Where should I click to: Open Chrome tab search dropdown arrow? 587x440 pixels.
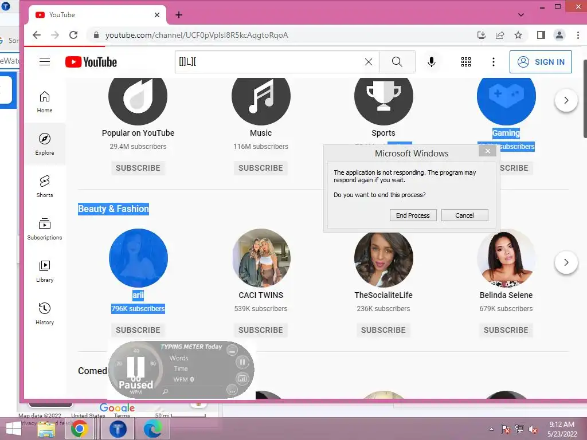521,15
